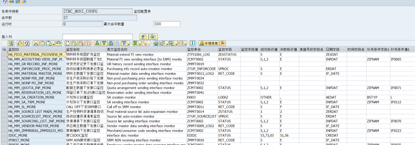
Task: Click the 日期字段 column header
Action: click(336, 49)
